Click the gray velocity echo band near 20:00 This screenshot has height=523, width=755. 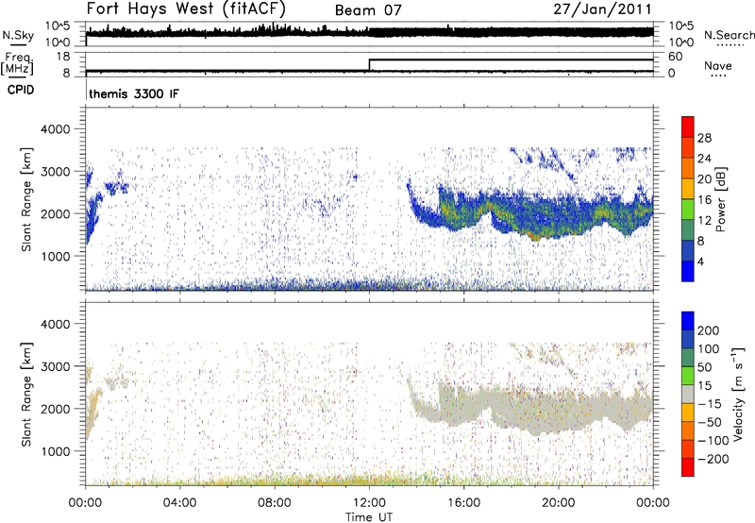click(x=559, y=410)
